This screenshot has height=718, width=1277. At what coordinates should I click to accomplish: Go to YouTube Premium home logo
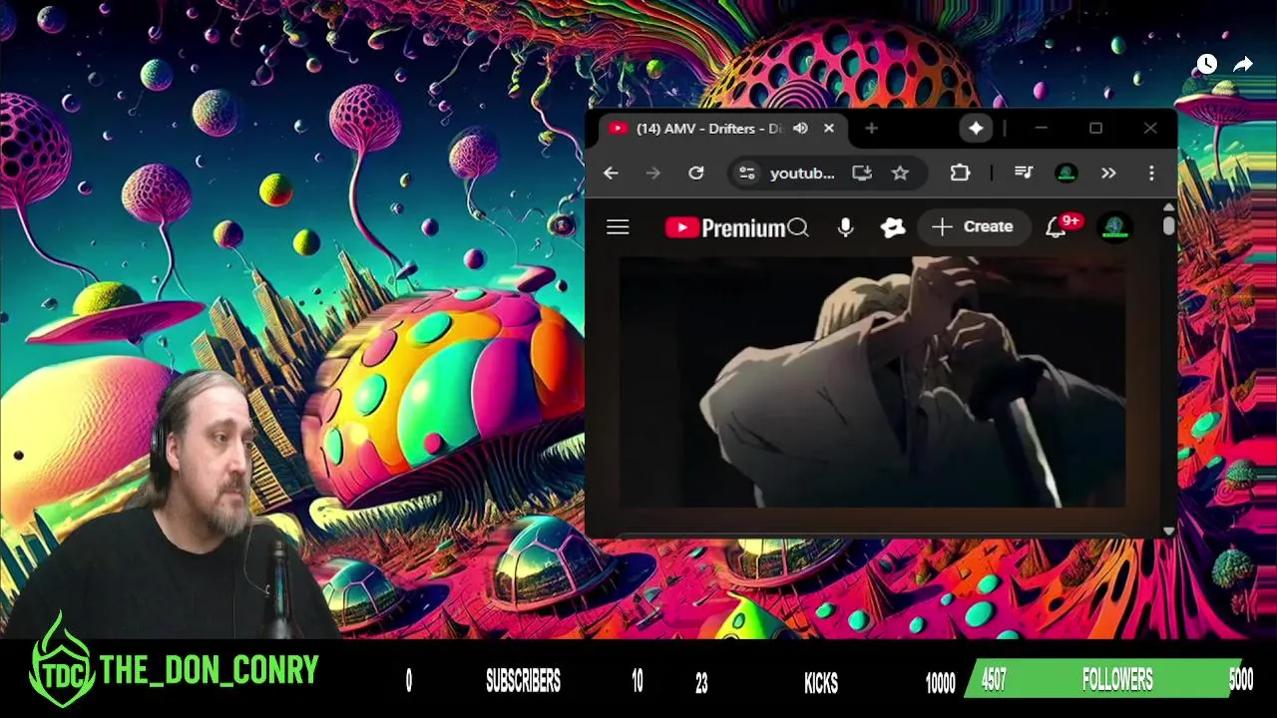tap(725, 228)
